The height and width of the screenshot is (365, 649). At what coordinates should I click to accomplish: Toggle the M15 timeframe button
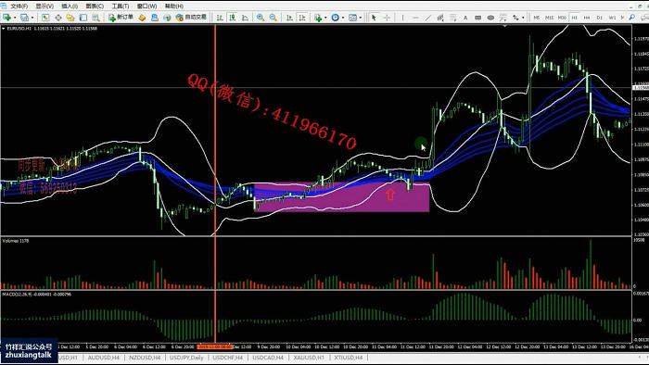click(x=549, y=18)
